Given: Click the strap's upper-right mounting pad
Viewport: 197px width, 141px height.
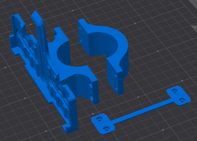Looking at the screenshot, I should pos(179,96).
